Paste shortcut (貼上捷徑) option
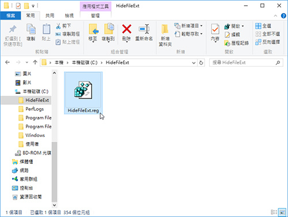The width and height of the screenshot is (288, 217). (67, 42)
